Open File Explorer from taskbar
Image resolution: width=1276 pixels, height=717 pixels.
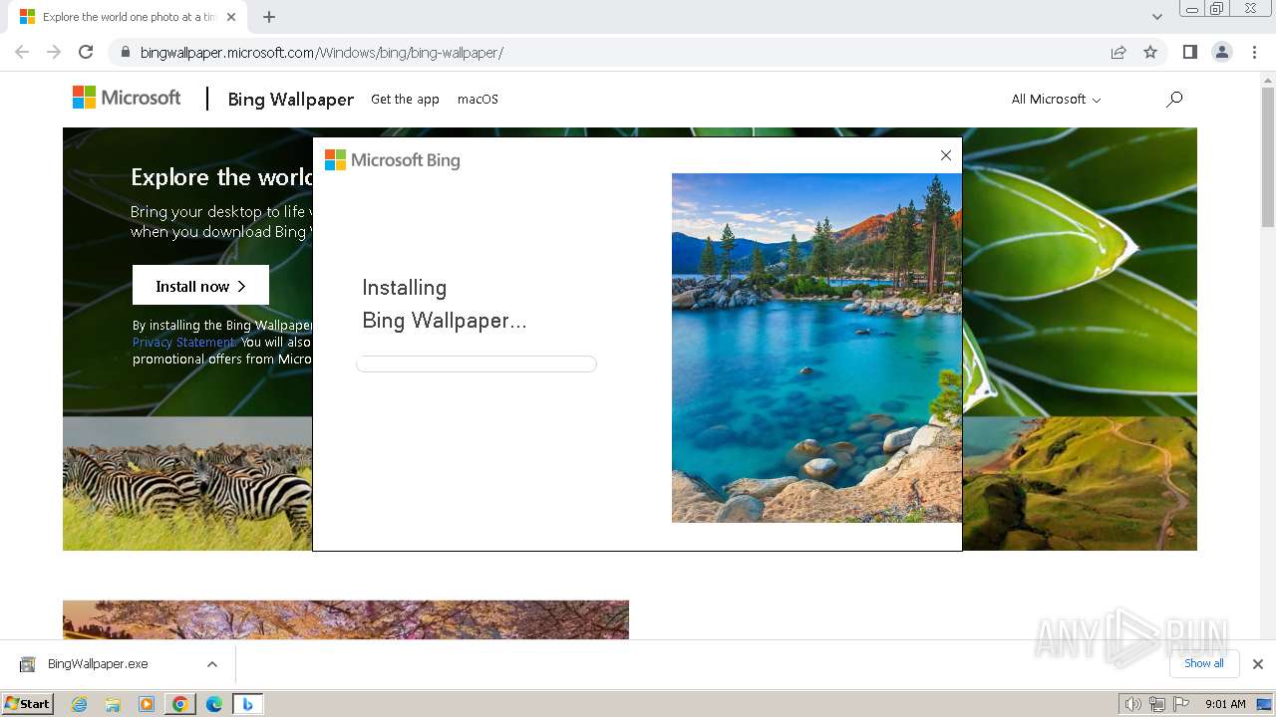point(113,704)
